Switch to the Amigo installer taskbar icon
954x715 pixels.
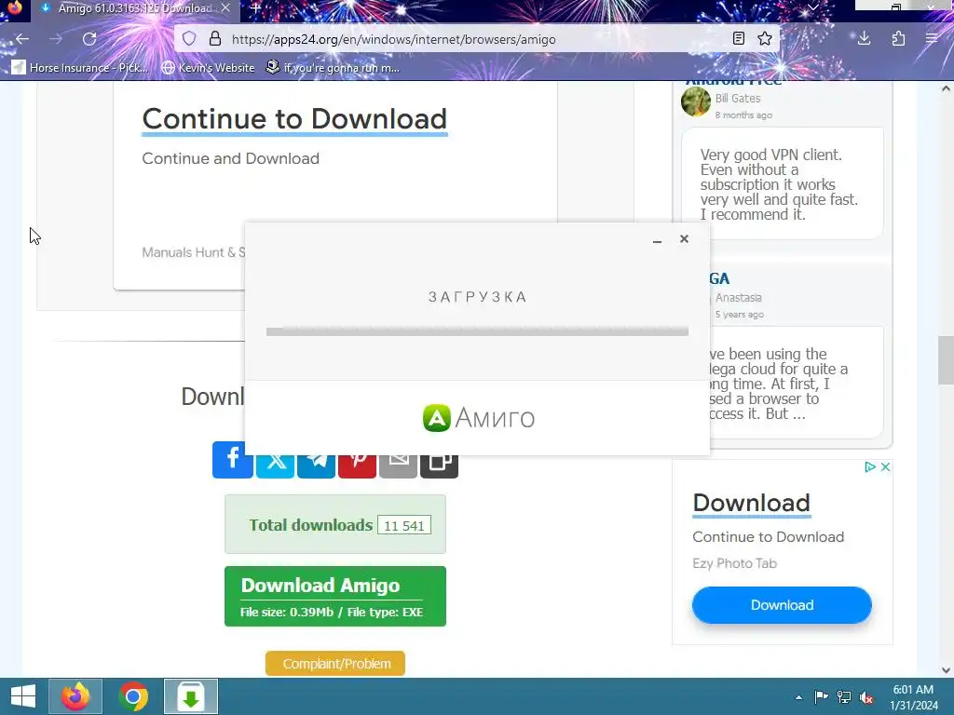191,696
